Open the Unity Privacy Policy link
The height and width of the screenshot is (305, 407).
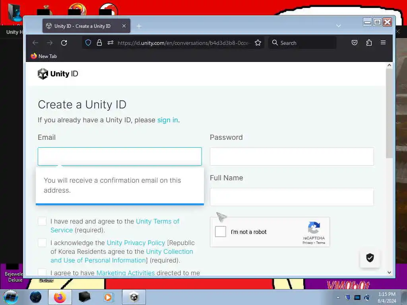[136, 243]
